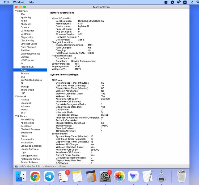199x185 pixels.
Task: Click the input source 'A' menu bar icon
Action: 185,2
